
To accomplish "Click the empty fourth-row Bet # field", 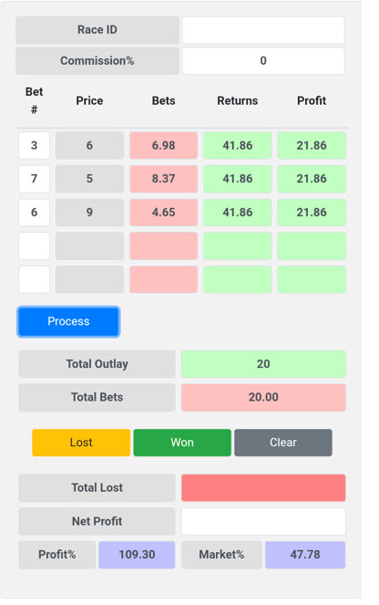I will coord(35,245).
